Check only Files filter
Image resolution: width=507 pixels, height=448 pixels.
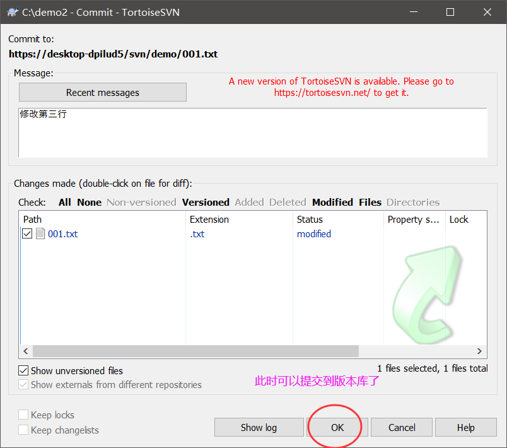tap(370, 202)
